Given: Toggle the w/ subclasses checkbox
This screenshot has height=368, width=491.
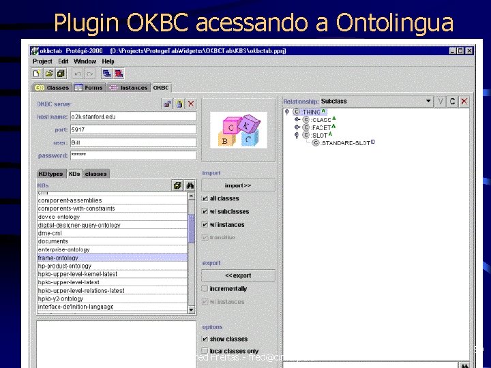Looking at the screenshot, I should tap(205, 211).
